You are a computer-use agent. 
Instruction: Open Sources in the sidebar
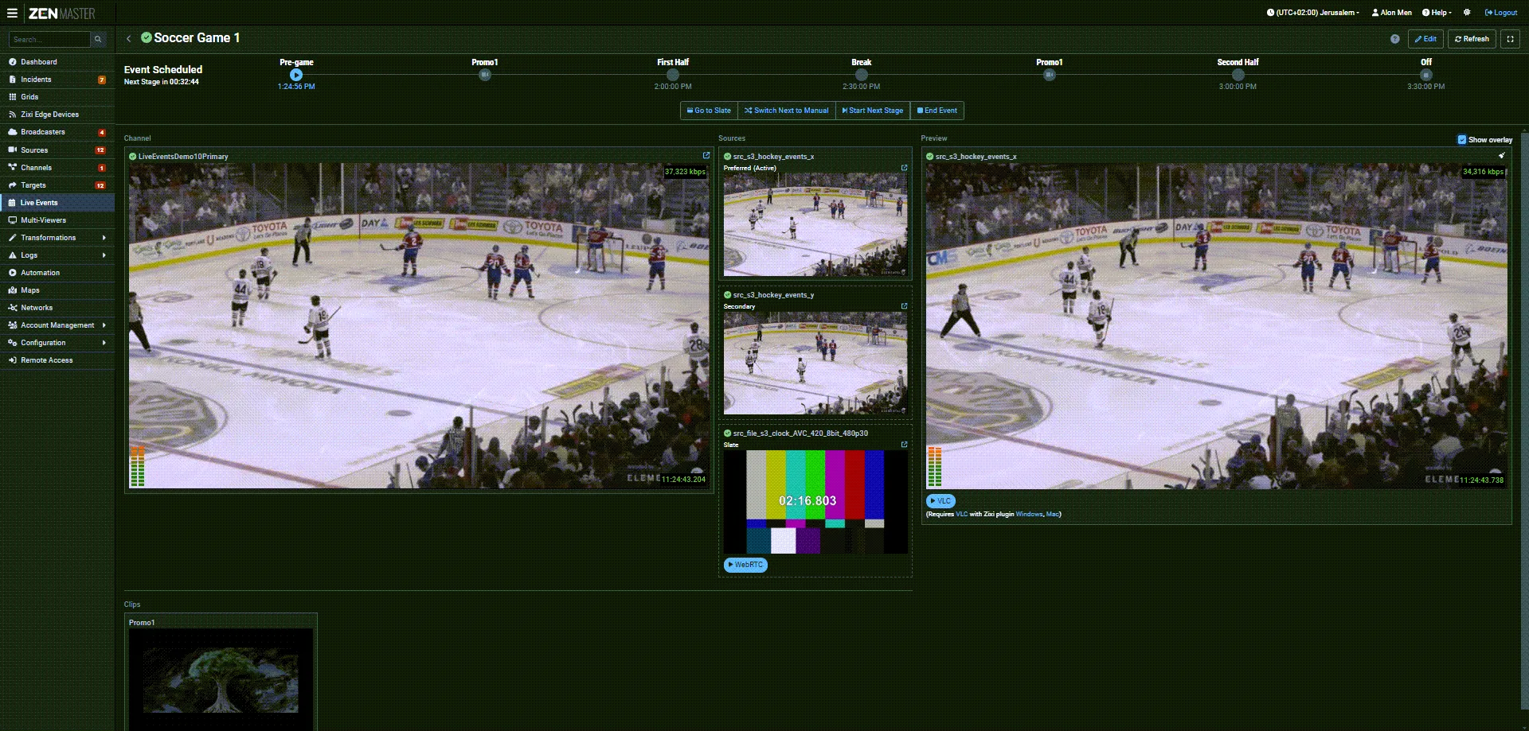[x=57, y=150]
